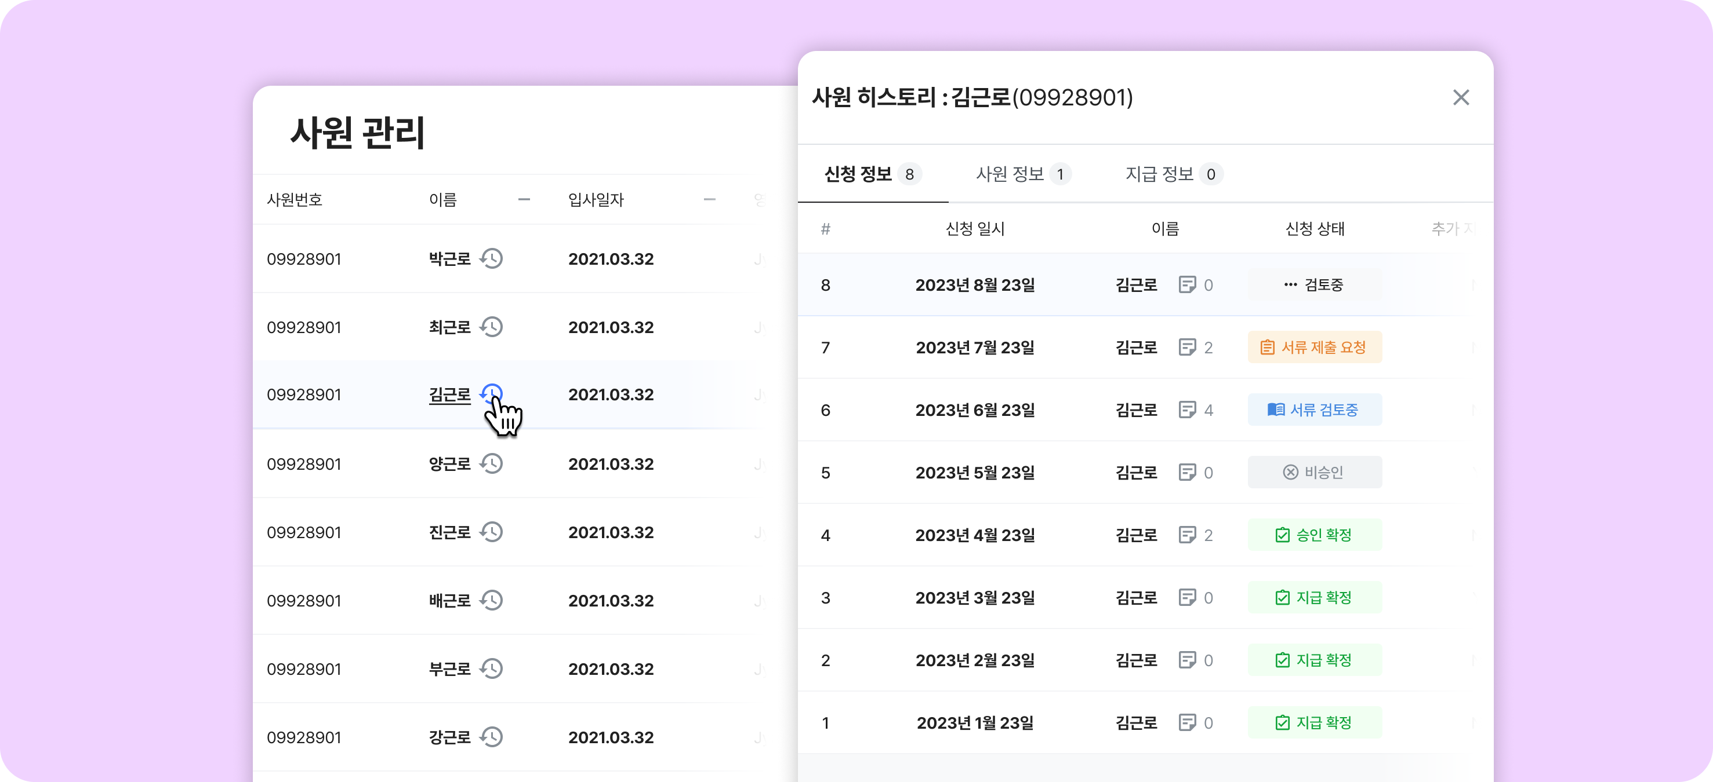
Task: Click history icon next to 진근로
Action: click(x=491, y=532)
